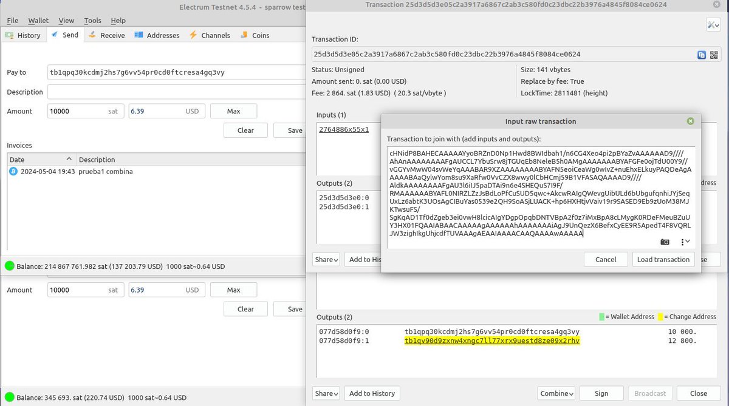Screen dimensions: 729x406
Task: Scan QR with the camera icon
Action: tap(665, 242)
